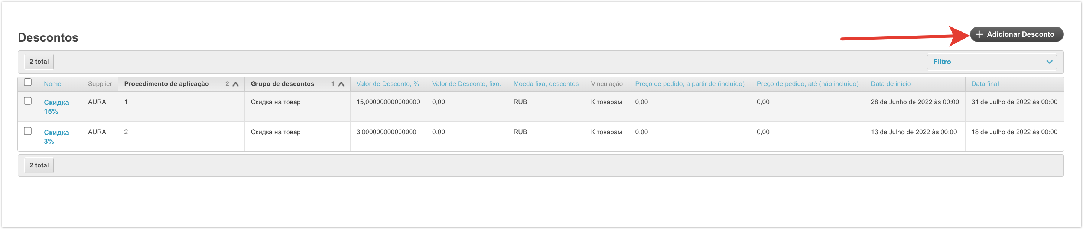This screenshot has height=229, width=1083.
Task: Sort by Moeda fixa, descontos column
Action: point(546,84)
